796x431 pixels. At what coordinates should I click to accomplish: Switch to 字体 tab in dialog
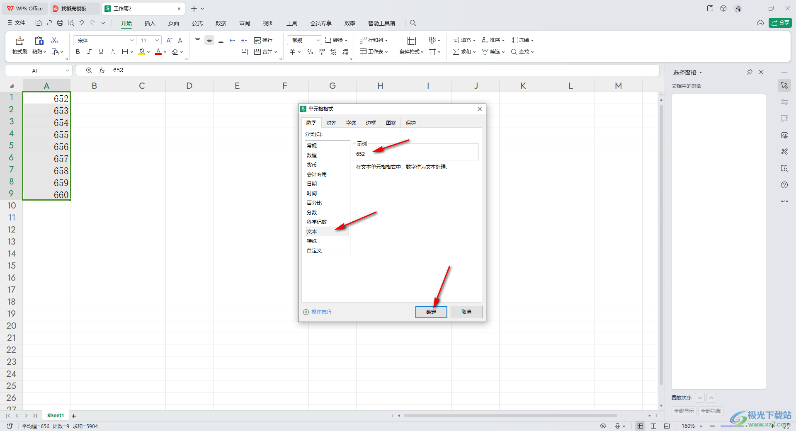click(x=351, y=123)
